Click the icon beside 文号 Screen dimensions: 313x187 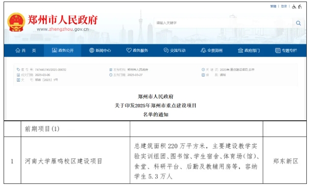[18, 80]
